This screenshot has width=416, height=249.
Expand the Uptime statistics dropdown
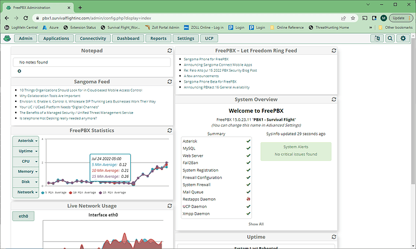pos(26,151)
